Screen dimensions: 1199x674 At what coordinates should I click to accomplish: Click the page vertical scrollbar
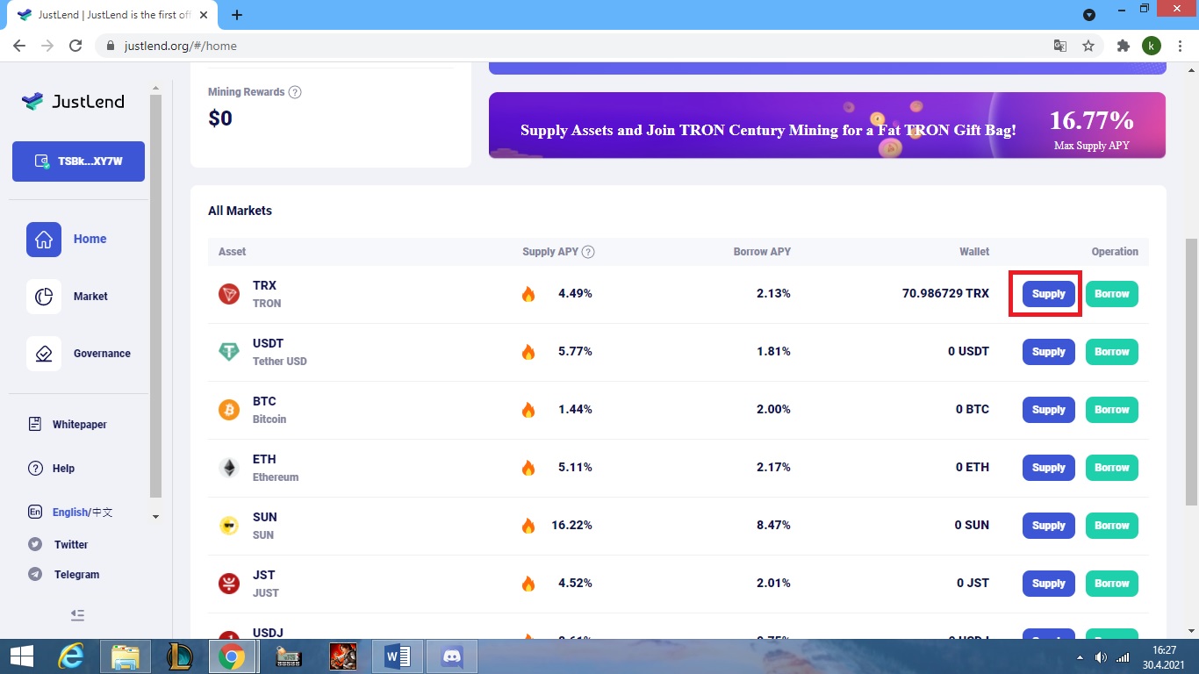pos(1192,371)
